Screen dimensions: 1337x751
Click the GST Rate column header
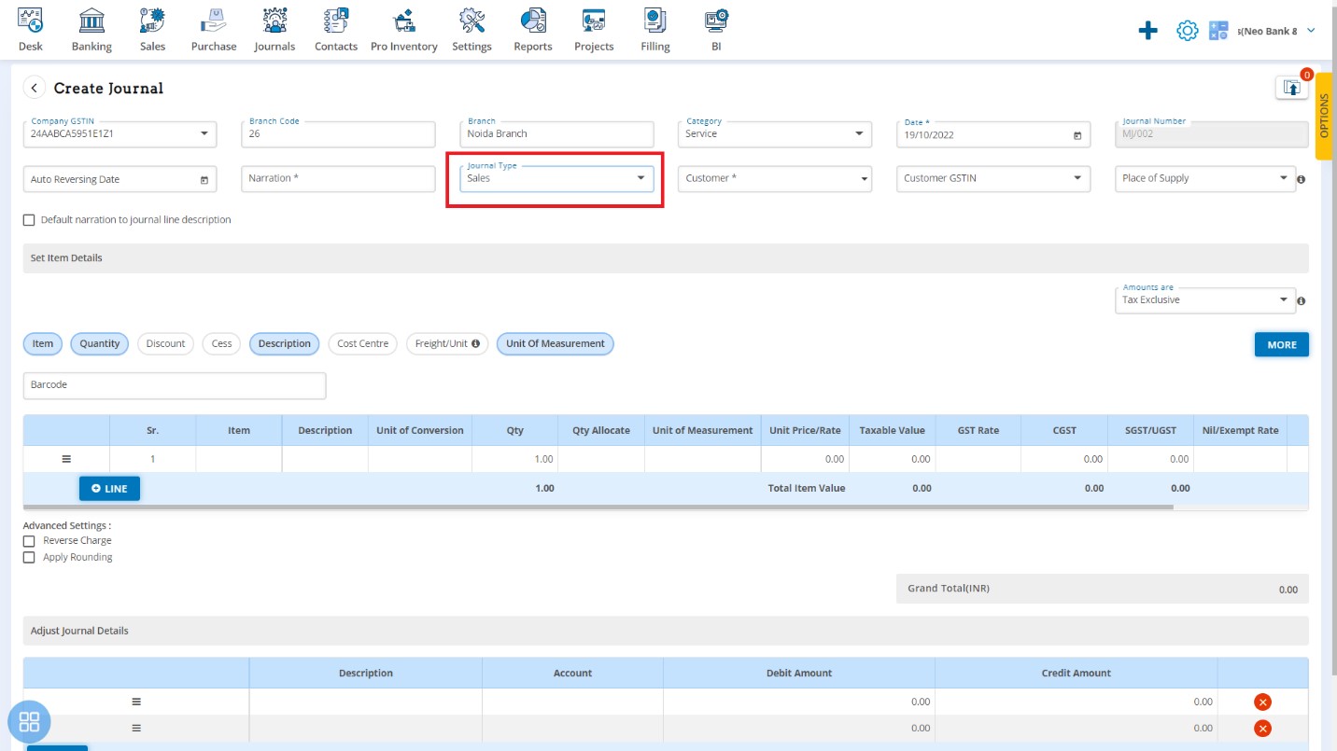(978, 430)
